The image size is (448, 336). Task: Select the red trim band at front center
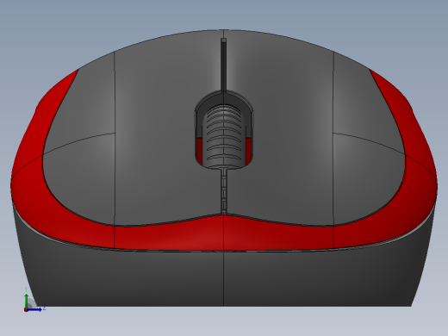coord(224,233)
